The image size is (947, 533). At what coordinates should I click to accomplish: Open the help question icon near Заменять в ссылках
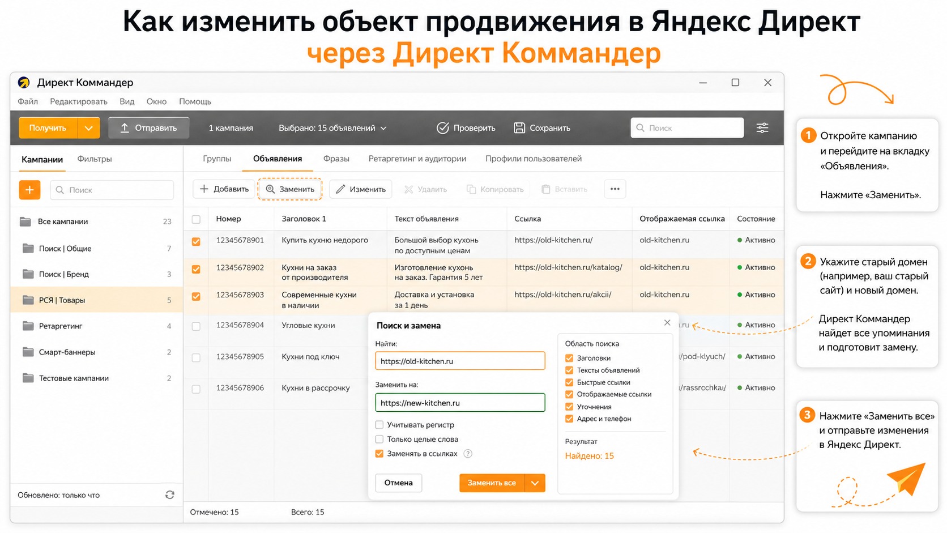click(x=468, y=454)
